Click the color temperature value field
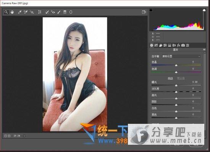 point(193,62)
